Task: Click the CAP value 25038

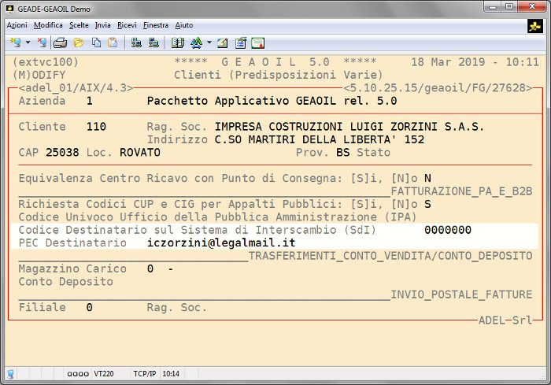Action: pyautogui.click(x=62, y=153)
